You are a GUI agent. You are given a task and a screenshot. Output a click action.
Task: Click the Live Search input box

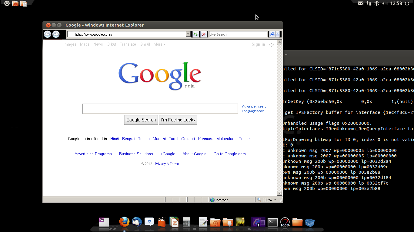tap(238, 34)
